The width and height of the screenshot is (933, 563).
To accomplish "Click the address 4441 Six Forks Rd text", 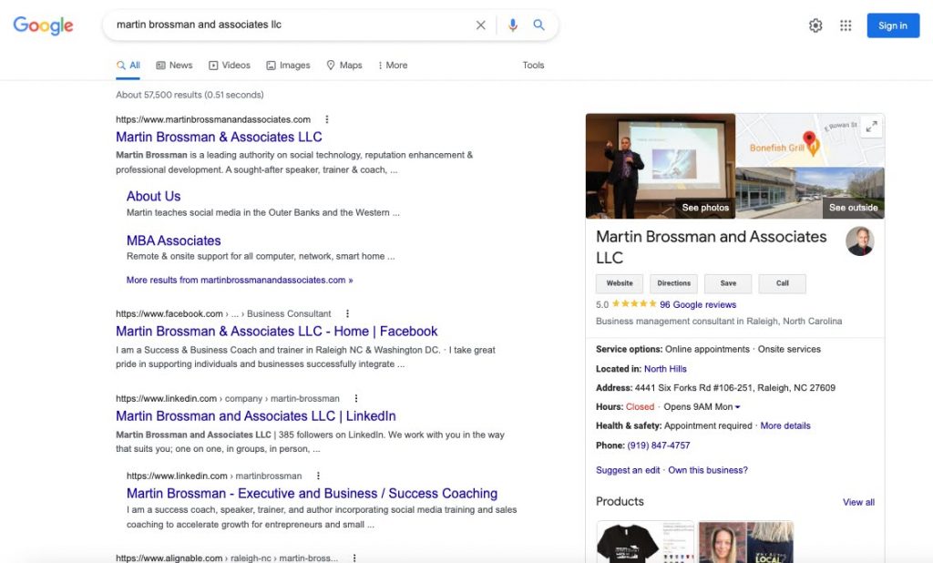I will [735, 388].
